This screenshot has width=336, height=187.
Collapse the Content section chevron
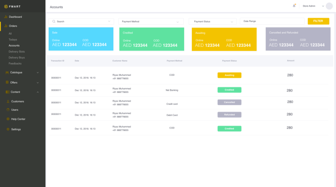click(37, 92)
